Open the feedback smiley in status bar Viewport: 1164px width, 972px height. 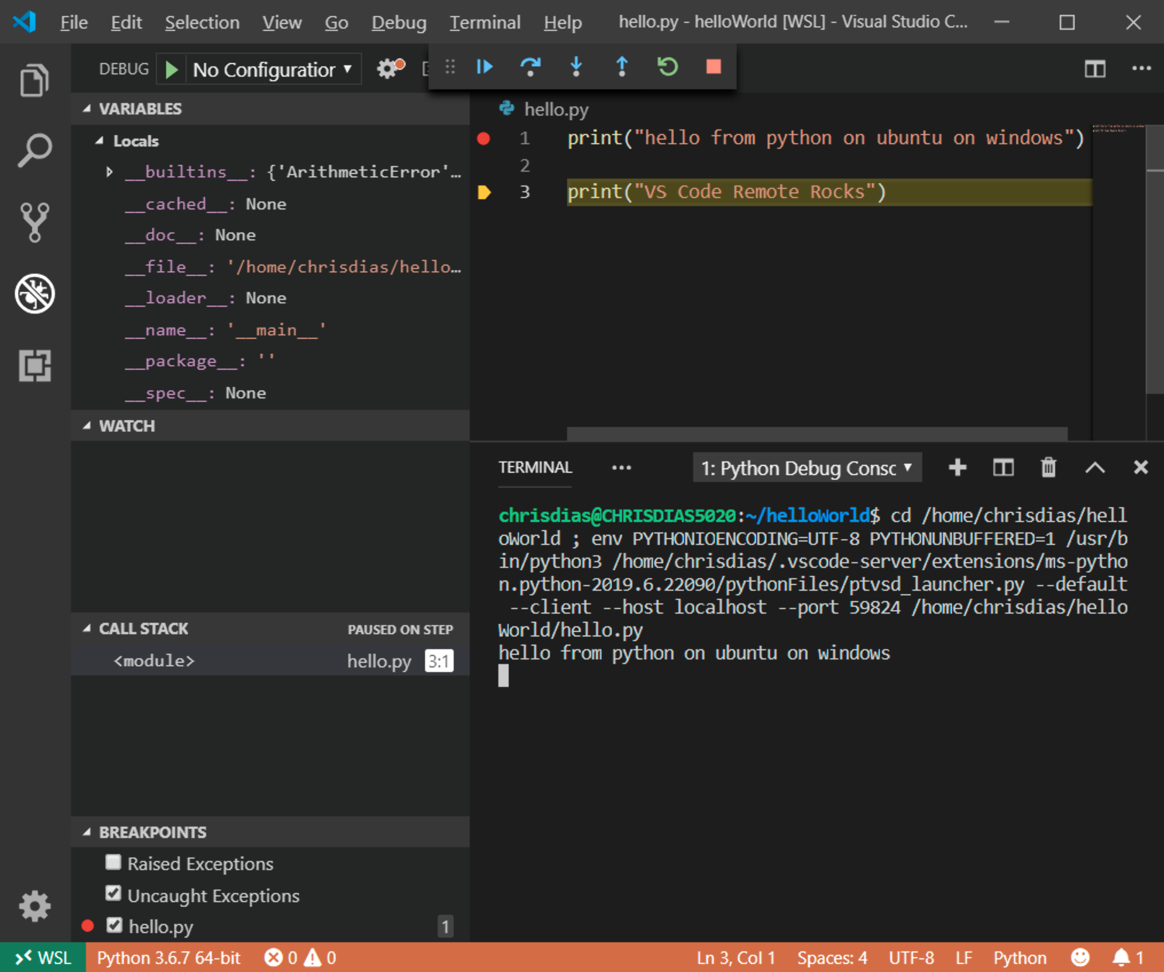pos(1080,958)
